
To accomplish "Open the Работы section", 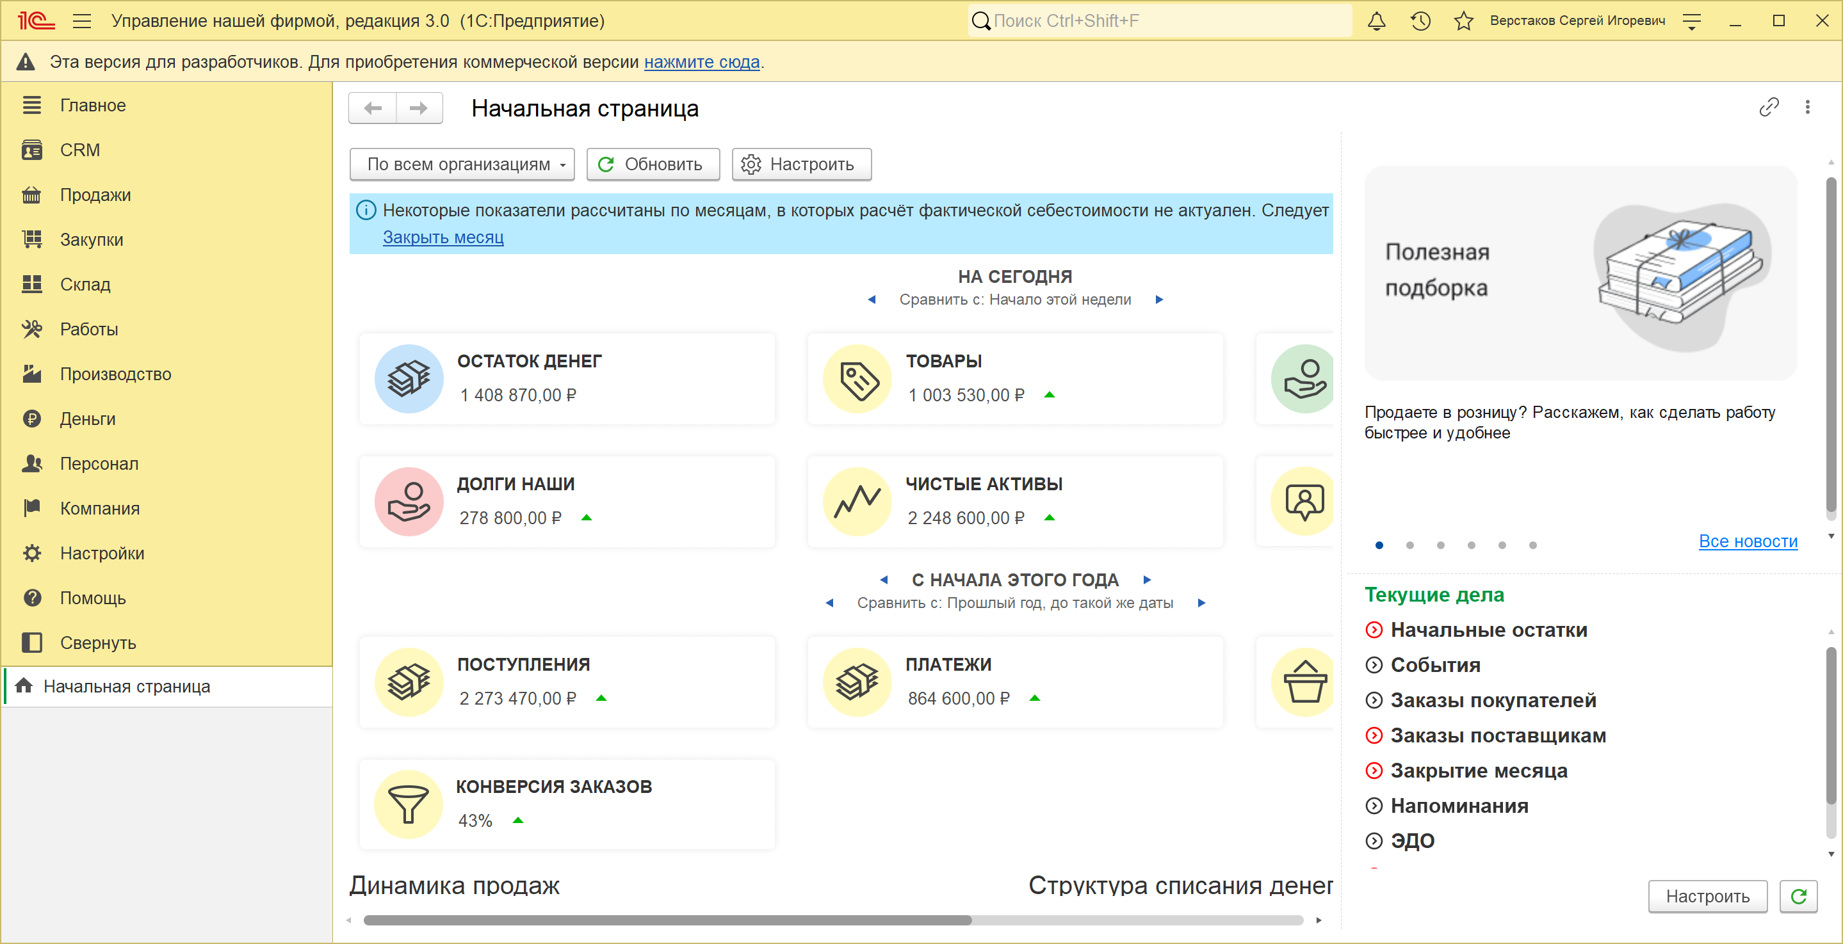I will 166,329.
